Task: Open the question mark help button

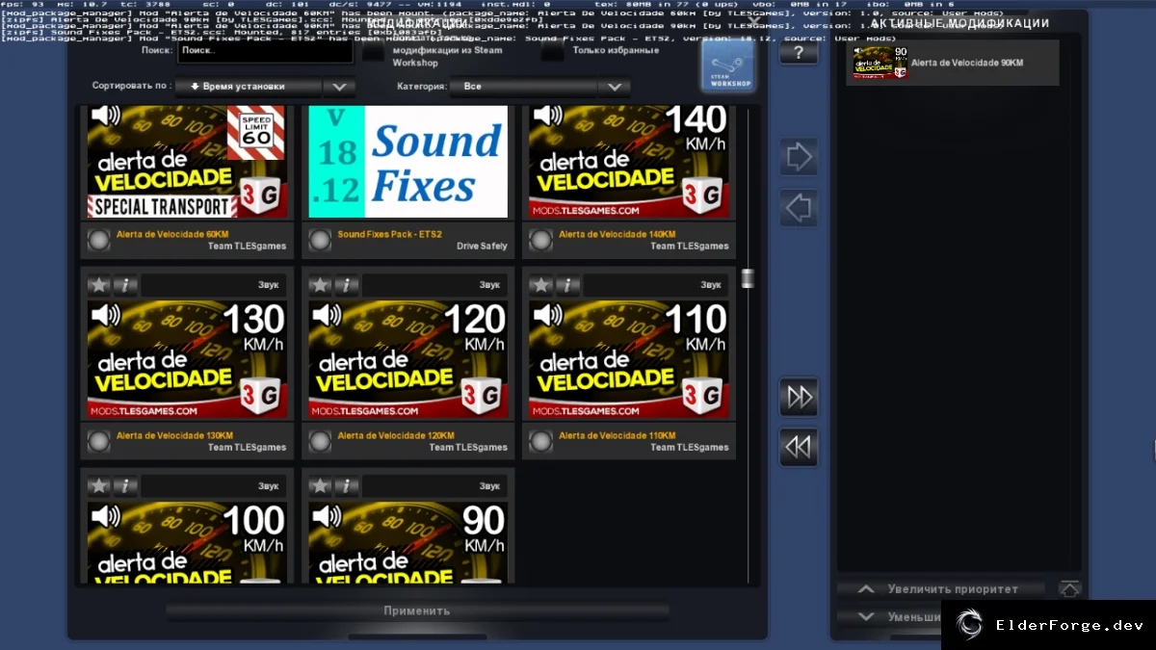Action: coord(799,53)
